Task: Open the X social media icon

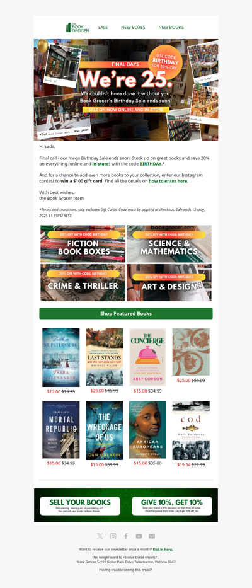Action: (x=100, y=536)
